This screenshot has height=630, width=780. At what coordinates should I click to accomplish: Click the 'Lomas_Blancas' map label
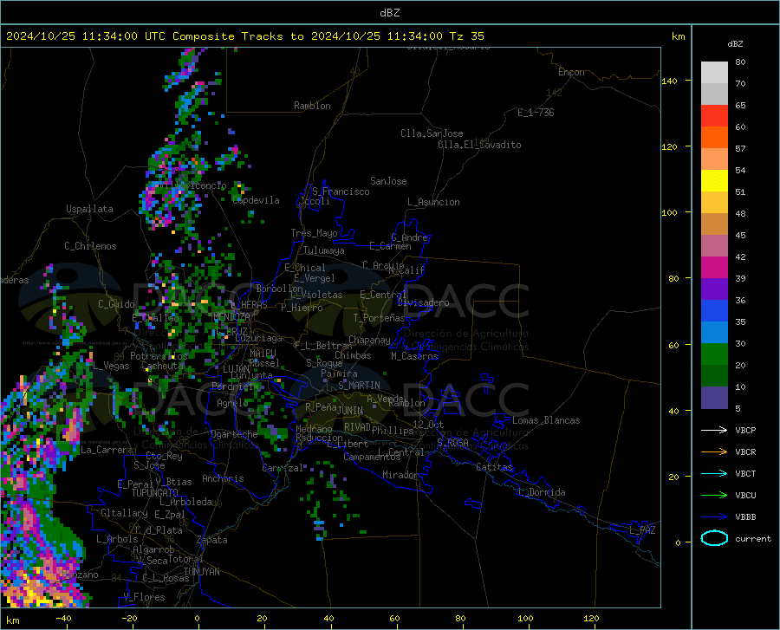[x=546, y=420]
